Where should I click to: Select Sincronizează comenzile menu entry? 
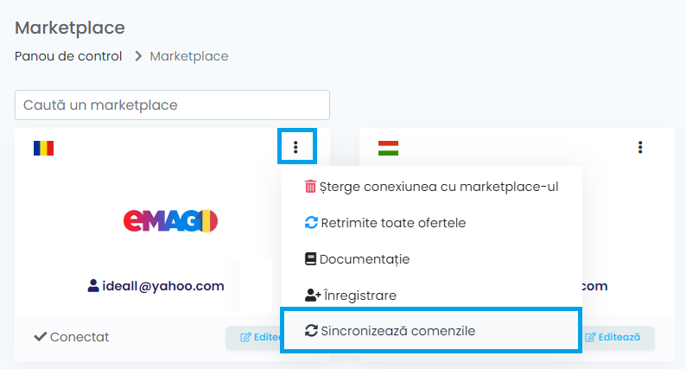click(431, 331)
